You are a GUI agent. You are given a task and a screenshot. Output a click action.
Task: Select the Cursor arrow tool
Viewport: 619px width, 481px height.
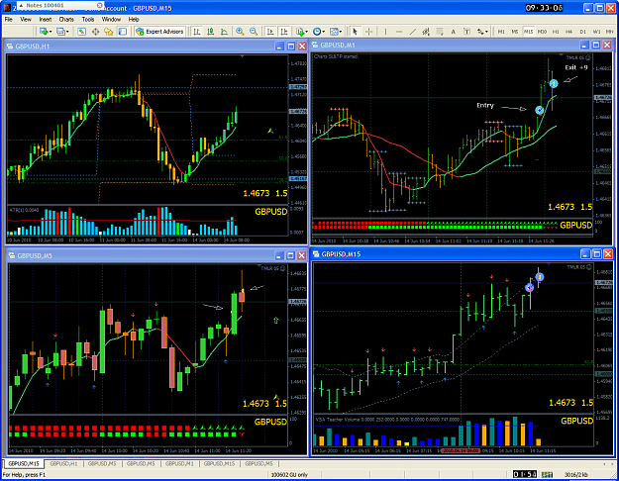click(355, 32)
